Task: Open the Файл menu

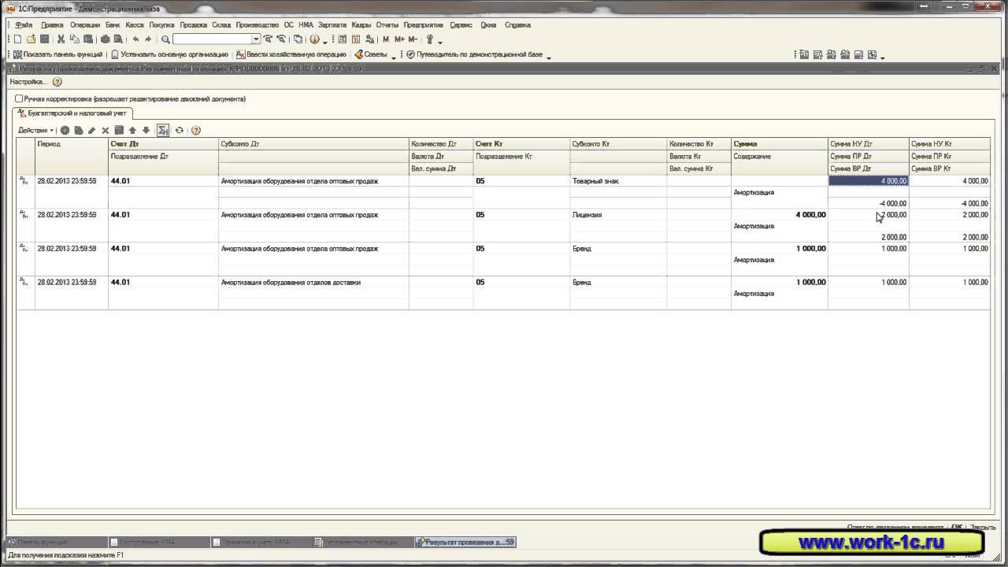Action: point(24,25)
